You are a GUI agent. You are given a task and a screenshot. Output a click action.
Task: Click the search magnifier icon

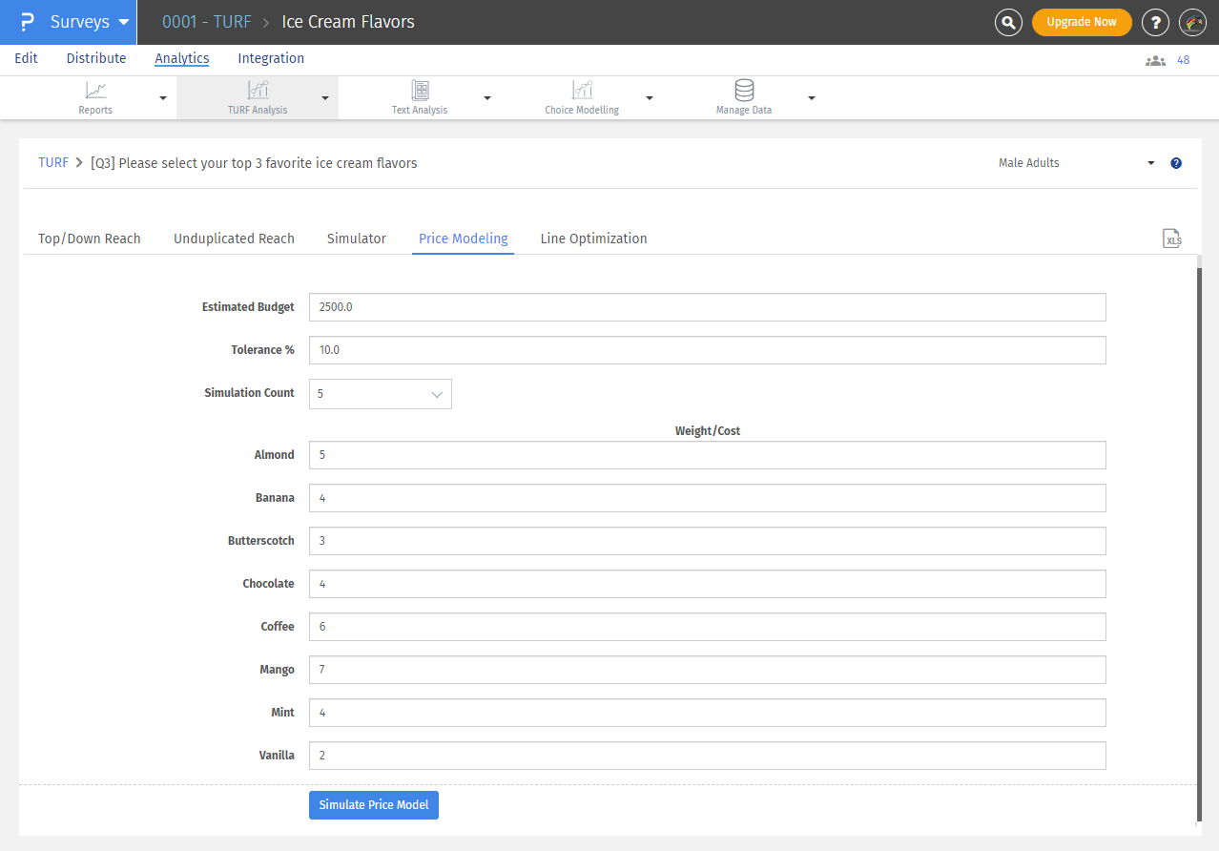[1008, 22]
